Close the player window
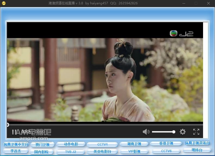 208,3
